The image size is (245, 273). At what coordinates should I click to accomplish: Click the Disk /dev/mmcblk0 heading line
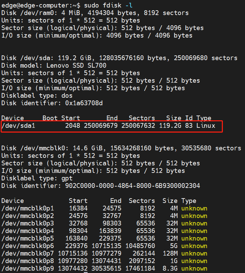[121, 148]
